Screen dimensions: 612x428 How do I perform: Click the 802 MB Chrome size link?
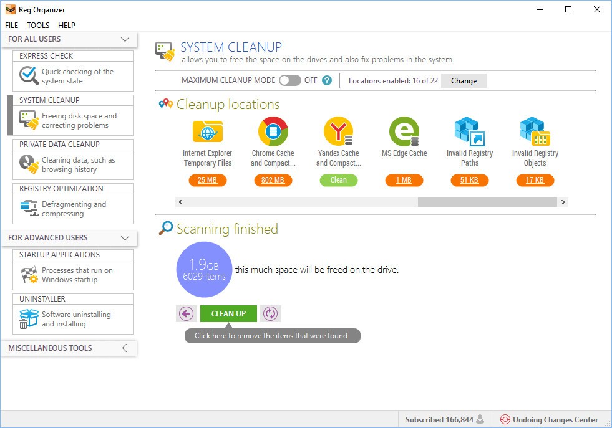pyautogui.click(x=273, y=180)
